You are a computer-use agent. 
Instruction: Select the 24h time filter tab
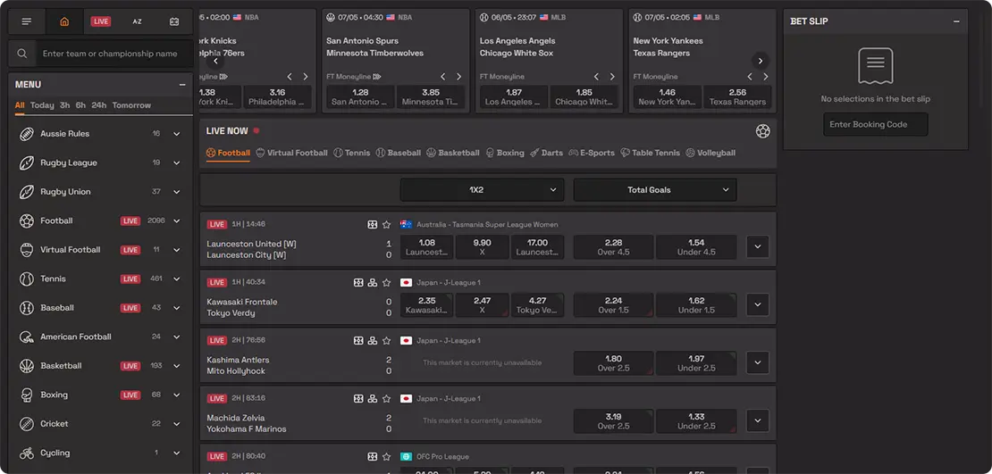tap(98, 105)
